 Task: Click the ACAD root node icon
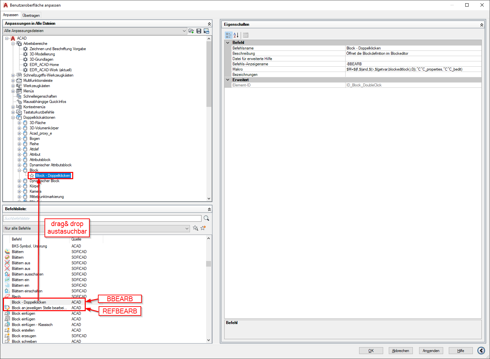point(13,38)
